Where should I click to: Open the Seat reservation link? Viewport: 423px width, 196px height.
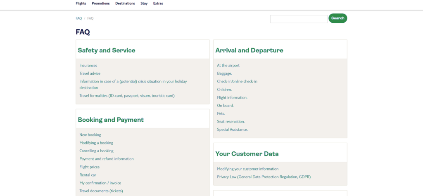[x=231, y=122]
